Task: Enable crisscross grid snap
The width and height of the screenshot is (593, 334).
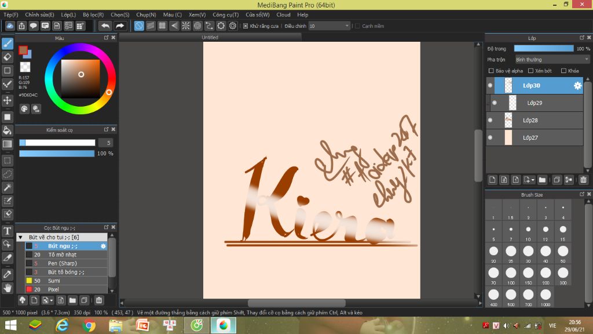Action: [x=162, y=26]
